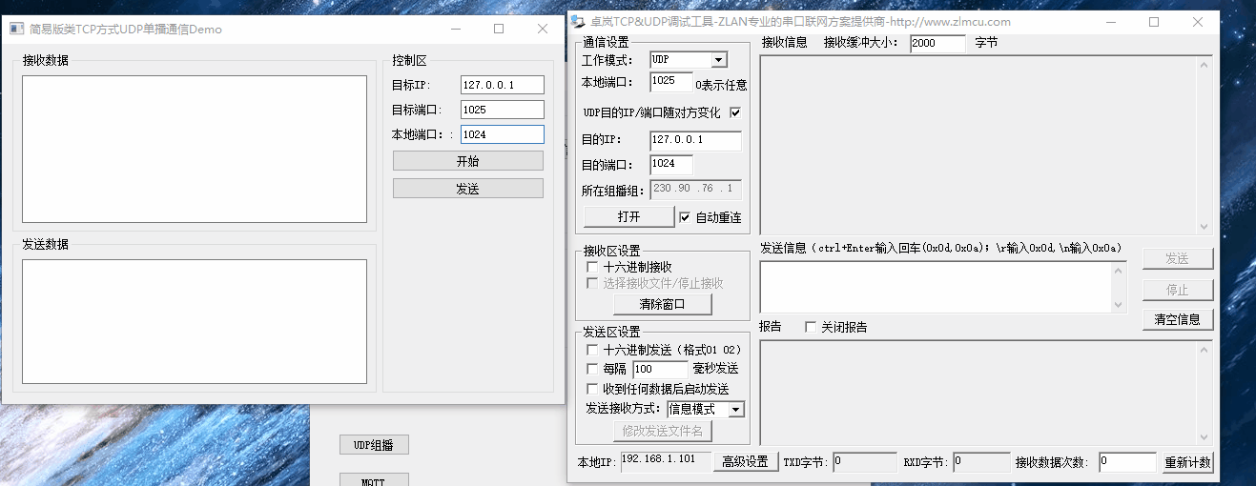Image resolution: width=1256 pixels, height=486 pixels.
Task: Click the 目的端口 1024 field in ZLAN tool
Action: coord(671,164)
